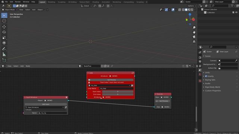Toggle the camera view icon

194,37
